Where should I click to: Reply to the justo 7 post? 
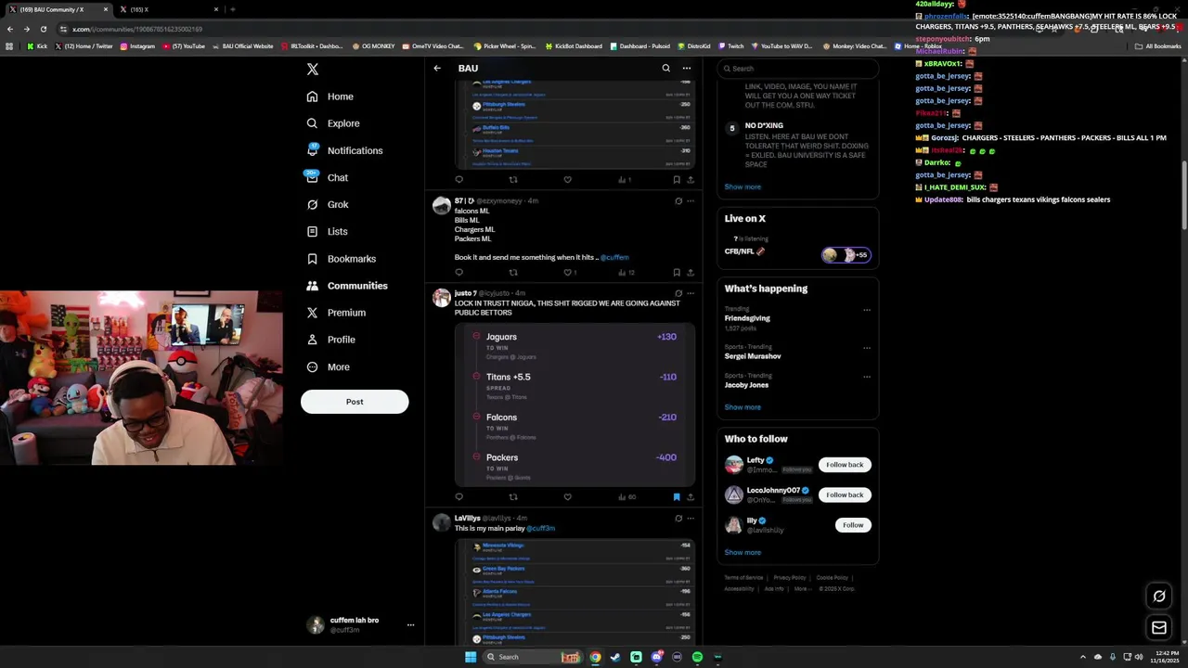(x=458, y=496)
